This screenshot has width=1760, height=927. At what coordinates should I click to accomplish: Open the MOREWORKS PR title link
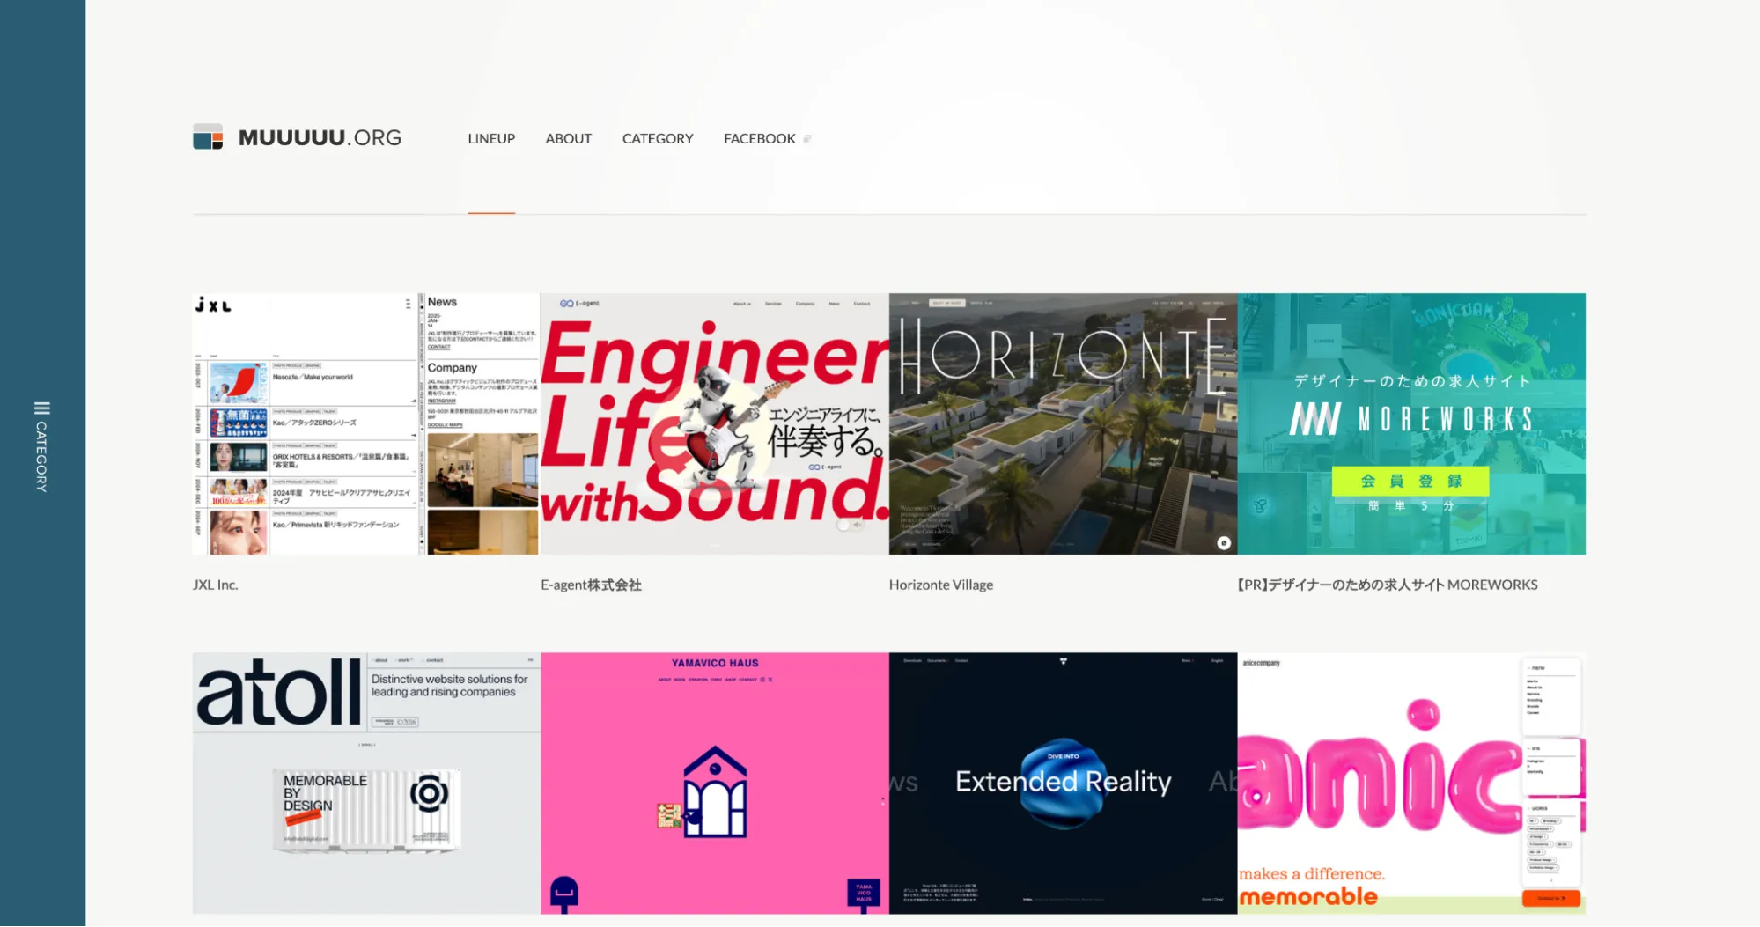(x=1388, y=585)
